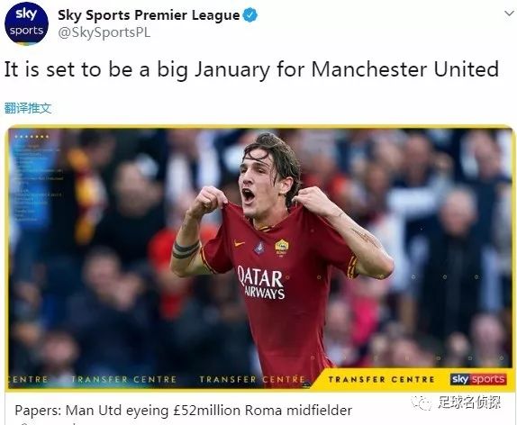Screen dimensions: 517x425
Task: Click the WeChat watermark logo
Action: pyautogui.click(x=422, y=402)
